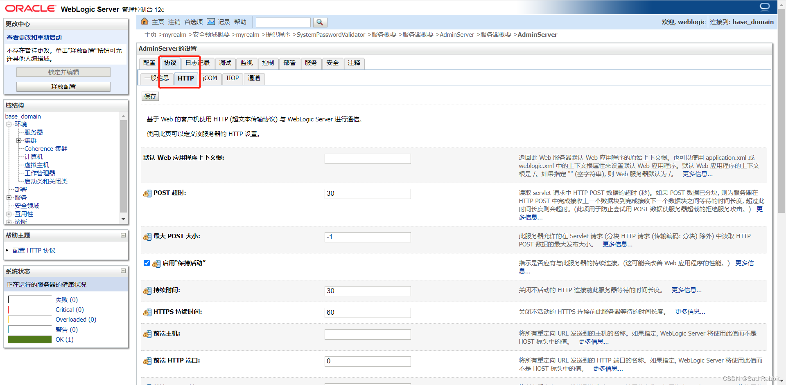
Task: Click the help icon beside 最大 POST 大小
Action: [147, 237]
